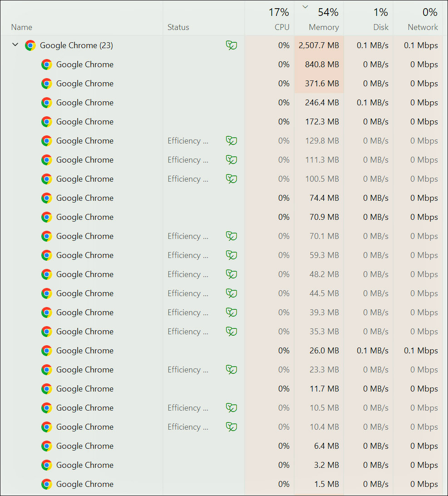Select the Chrome process using 371.6 MB

pyautogui.click(x=85, y=84)
